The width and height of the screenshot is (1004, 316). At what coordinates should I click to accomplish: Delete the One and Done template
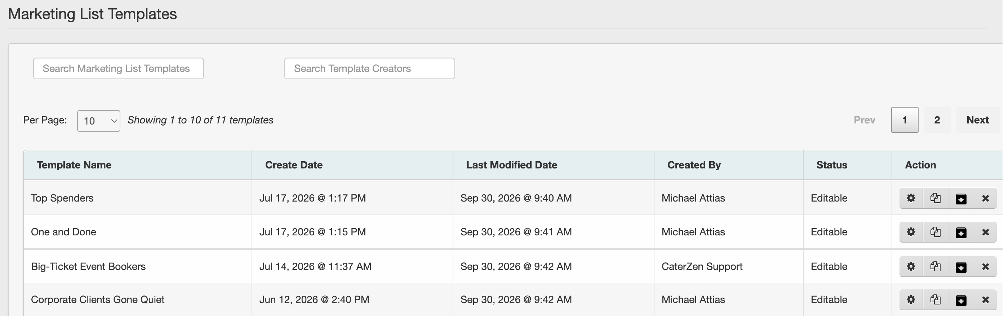coord(986,232)
